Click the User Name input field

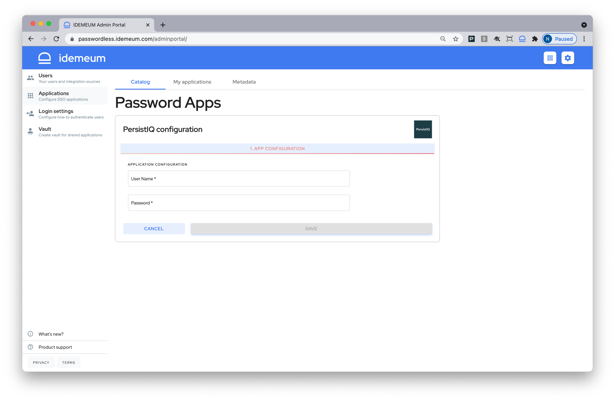coord(239,179)
